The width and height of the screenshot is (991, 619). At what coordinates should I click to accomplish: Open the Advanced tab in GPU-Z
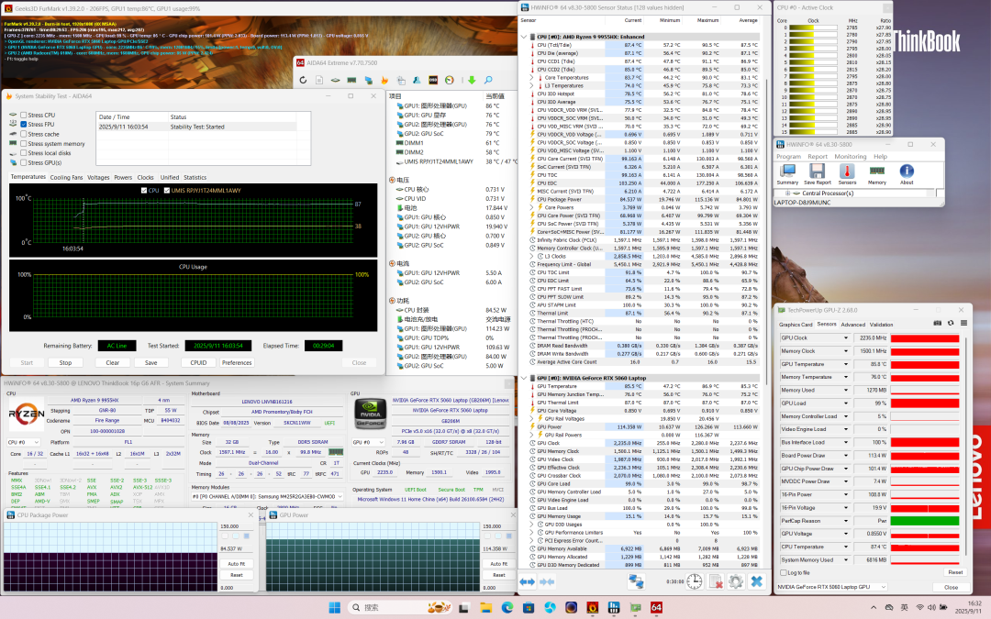[852, 325]
